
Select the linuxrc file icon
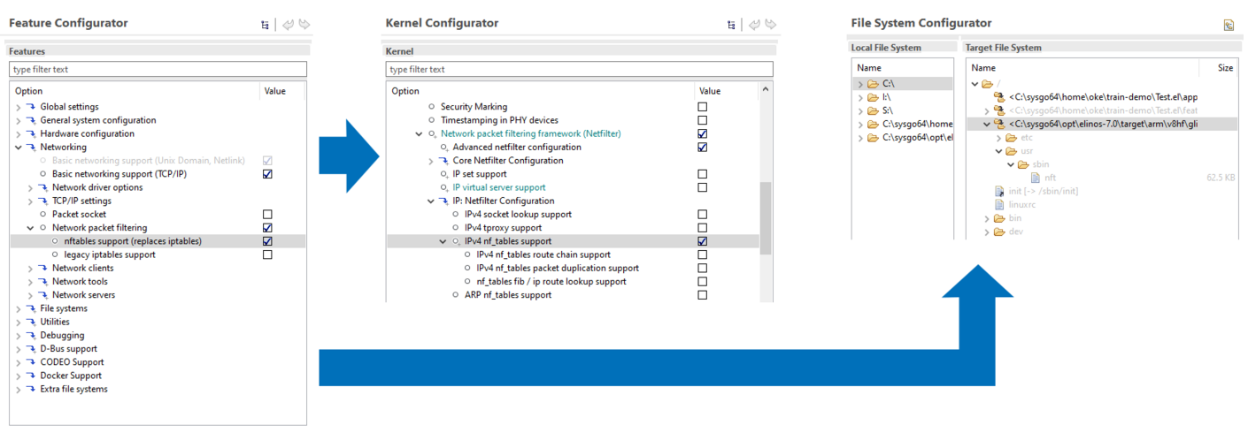pos(999,205)
